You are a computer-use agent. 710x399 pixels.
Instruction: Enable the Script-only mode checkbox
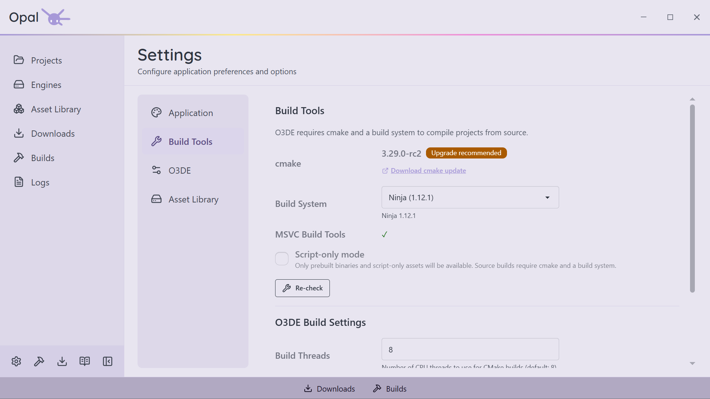[282, 259]
